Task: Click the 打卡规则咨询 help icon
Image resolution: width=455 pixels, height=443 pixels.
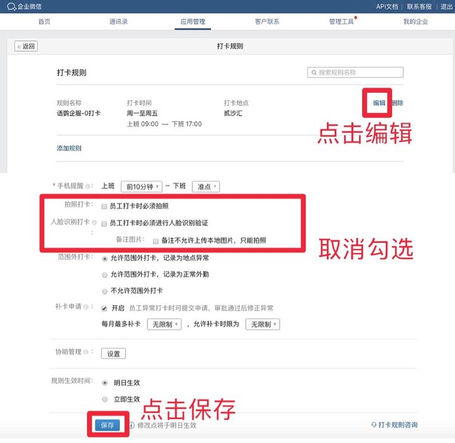Action: click(373, 425)
